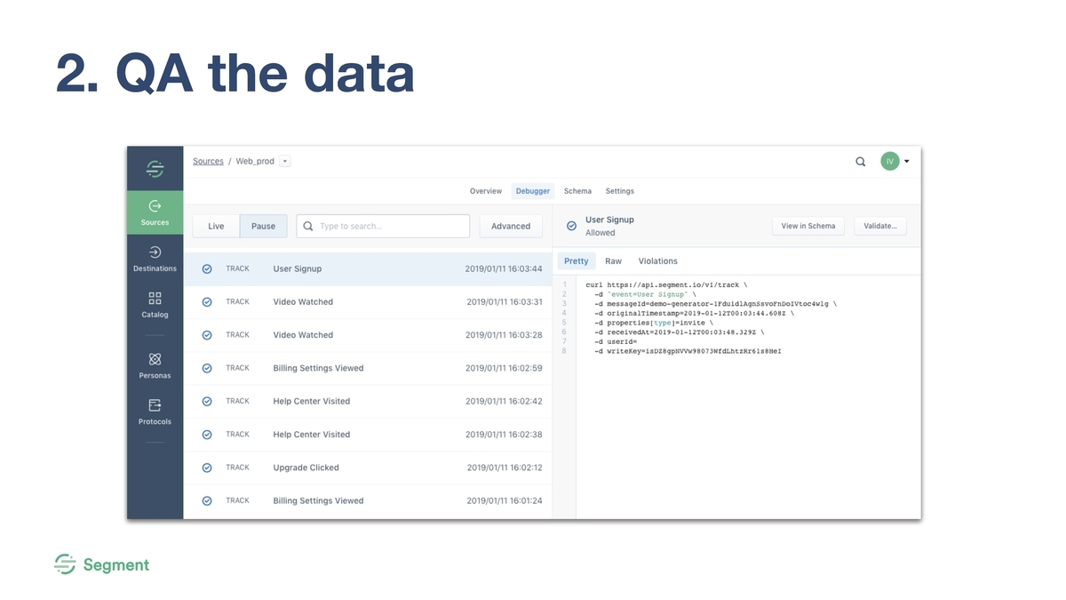
Task: Click the Segment logo at sidebar top
Action: coord(155,169)
